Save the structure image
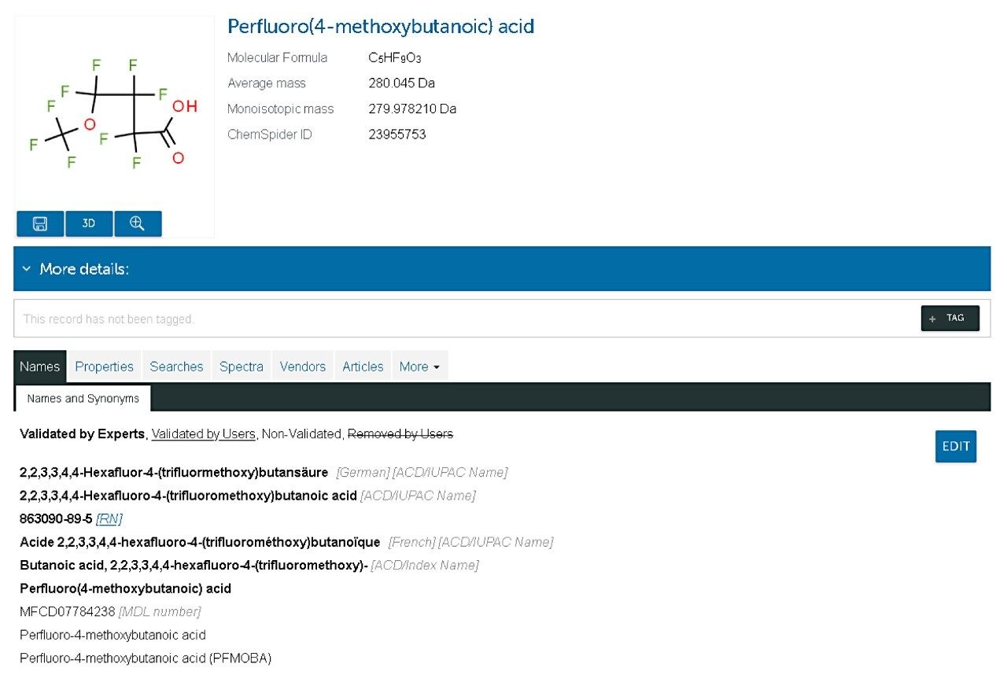The height and width of the screenshot is (686, 1007). point(39,223)
